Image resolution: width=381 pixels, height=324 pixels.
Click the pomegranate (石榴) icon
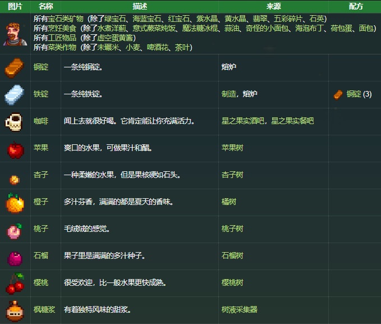coord(15,259)
